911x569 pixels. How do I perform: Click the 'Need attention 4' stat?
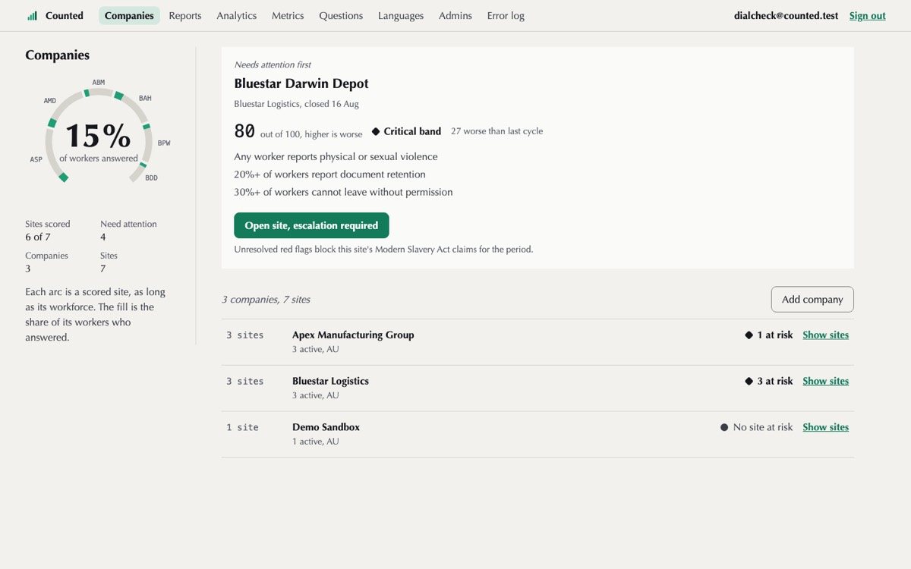pyautogui.click(x=128, y=231)
